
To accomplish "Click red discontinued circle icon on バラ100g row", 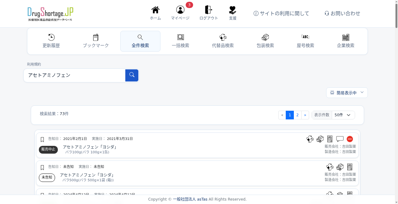I will pyautogui.click(x=350, y=139).
